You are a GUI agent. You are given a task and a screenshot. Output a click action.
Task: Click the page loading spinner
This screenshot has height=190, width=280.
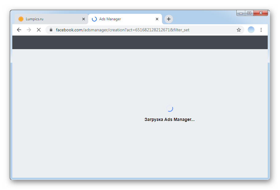click(x=170, y=108)
